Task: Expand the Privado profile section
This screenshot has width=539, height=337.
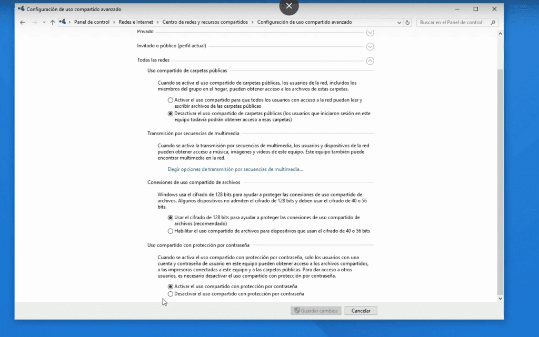Action: click(370, 32)
